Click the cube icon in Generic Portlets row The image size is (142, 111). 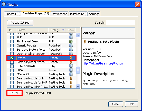pyautogui.click(x=71, y=45)
